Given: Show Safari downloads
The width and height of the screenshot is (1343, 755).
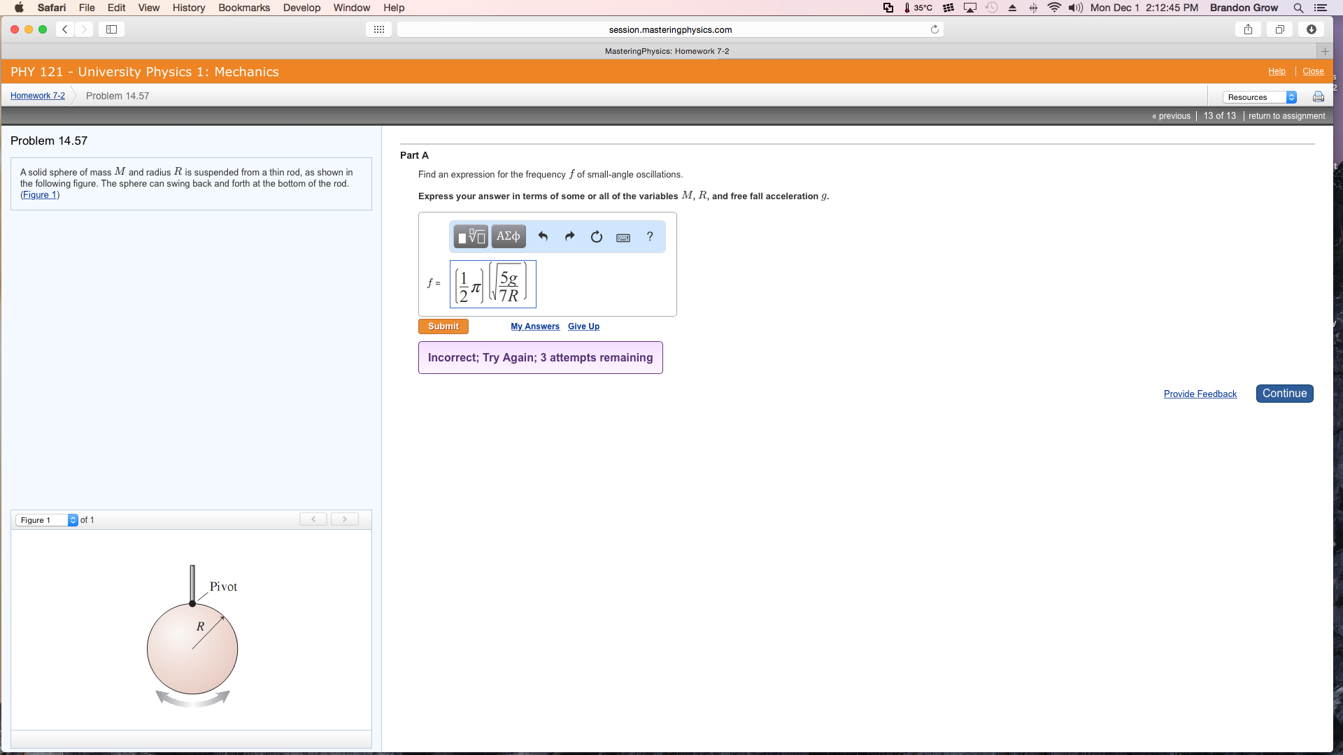Looking at the screenshot, I should coord(1311,29).
